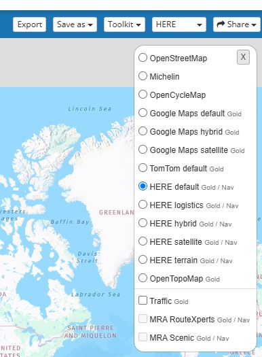Switch to HERE logistics map

pyautogui.click(x=143, y=205)
